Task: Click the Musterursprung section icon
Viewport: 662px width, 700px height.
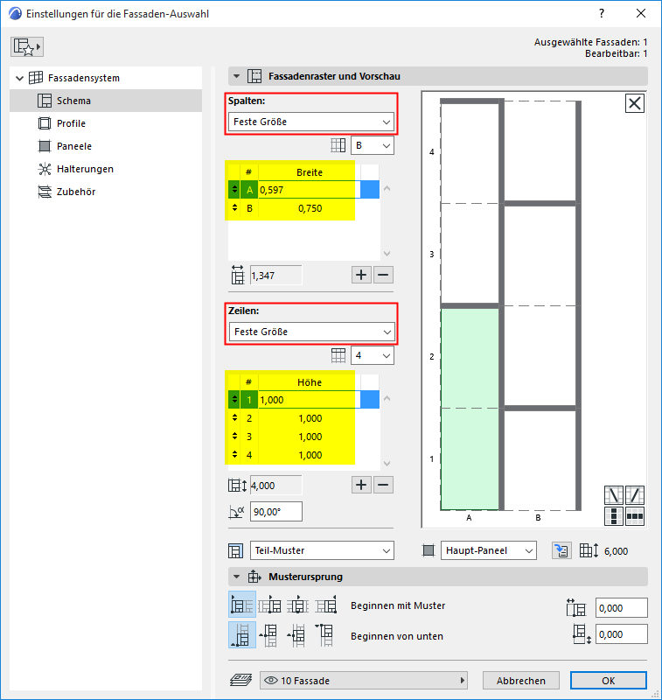Action: point(254,577)
